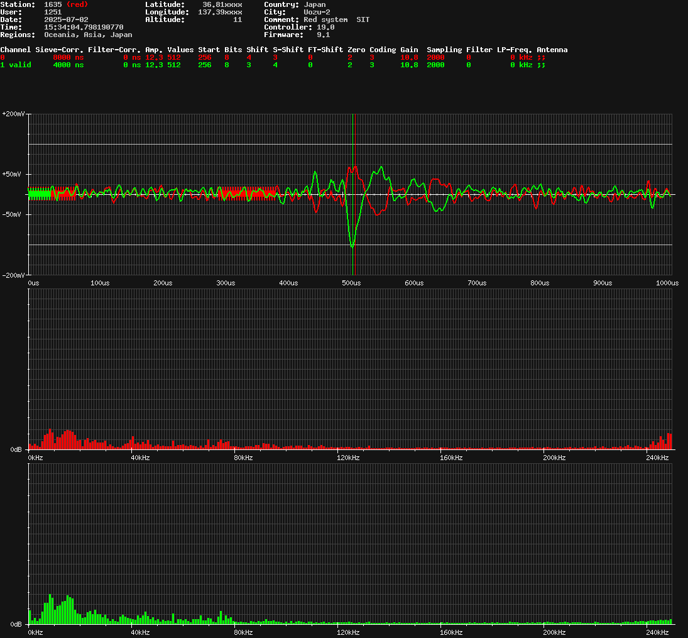Click the "1000us" time axis label
Image resolution: width=688 pixels, height=638 pixels.
pyautogui.click(x=667, y=283)
